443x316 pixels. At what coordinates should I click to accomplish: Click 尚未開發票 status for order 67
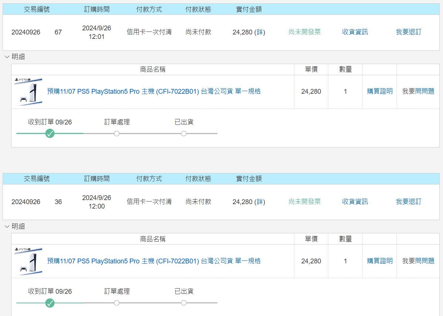pos(305,32)
